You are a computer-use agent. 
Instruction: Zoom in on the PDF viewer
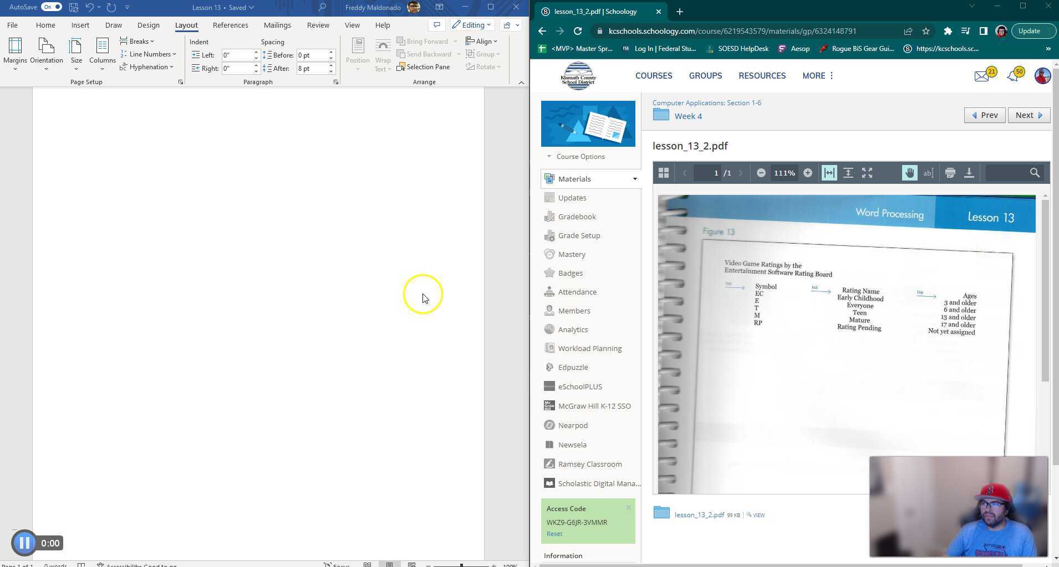(x=808, y=173)
